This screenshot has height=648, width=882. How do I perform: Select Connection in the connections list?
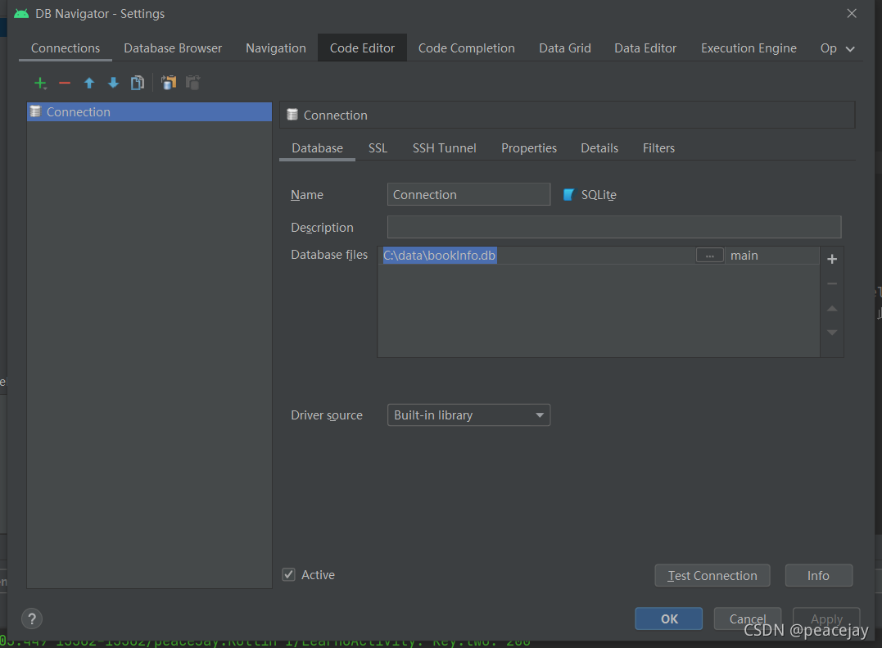[x=149, y=112]
